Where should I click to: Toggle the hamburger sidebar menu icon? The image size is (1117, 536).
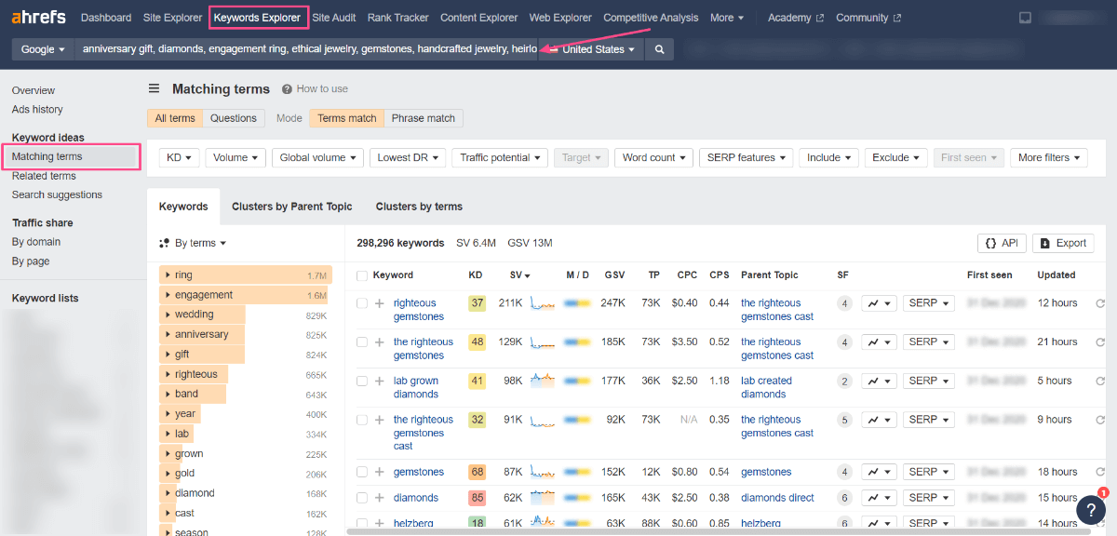click(154, 88)
